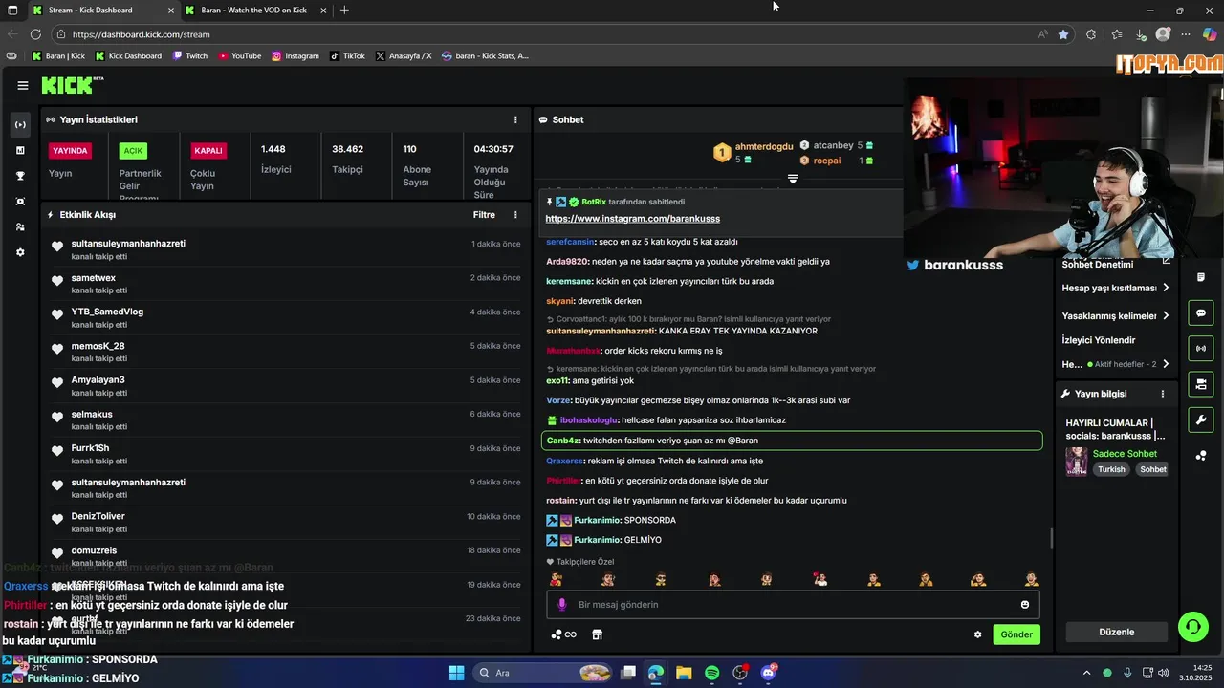Image resolution: width=1224 pixels, height=688 pixels.
Task: Click the DenizToliver follow event
Action: [x=286, y=523]
